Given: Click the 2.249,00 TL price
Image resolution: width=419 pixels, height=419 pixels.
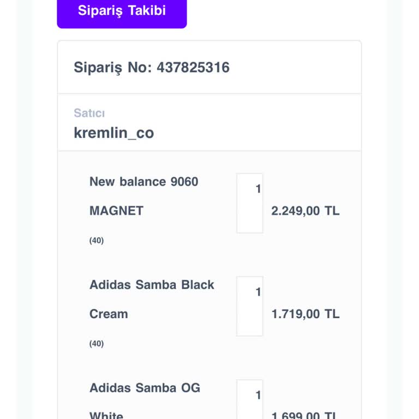Looking at the screenshot, I should coord(305,211).
